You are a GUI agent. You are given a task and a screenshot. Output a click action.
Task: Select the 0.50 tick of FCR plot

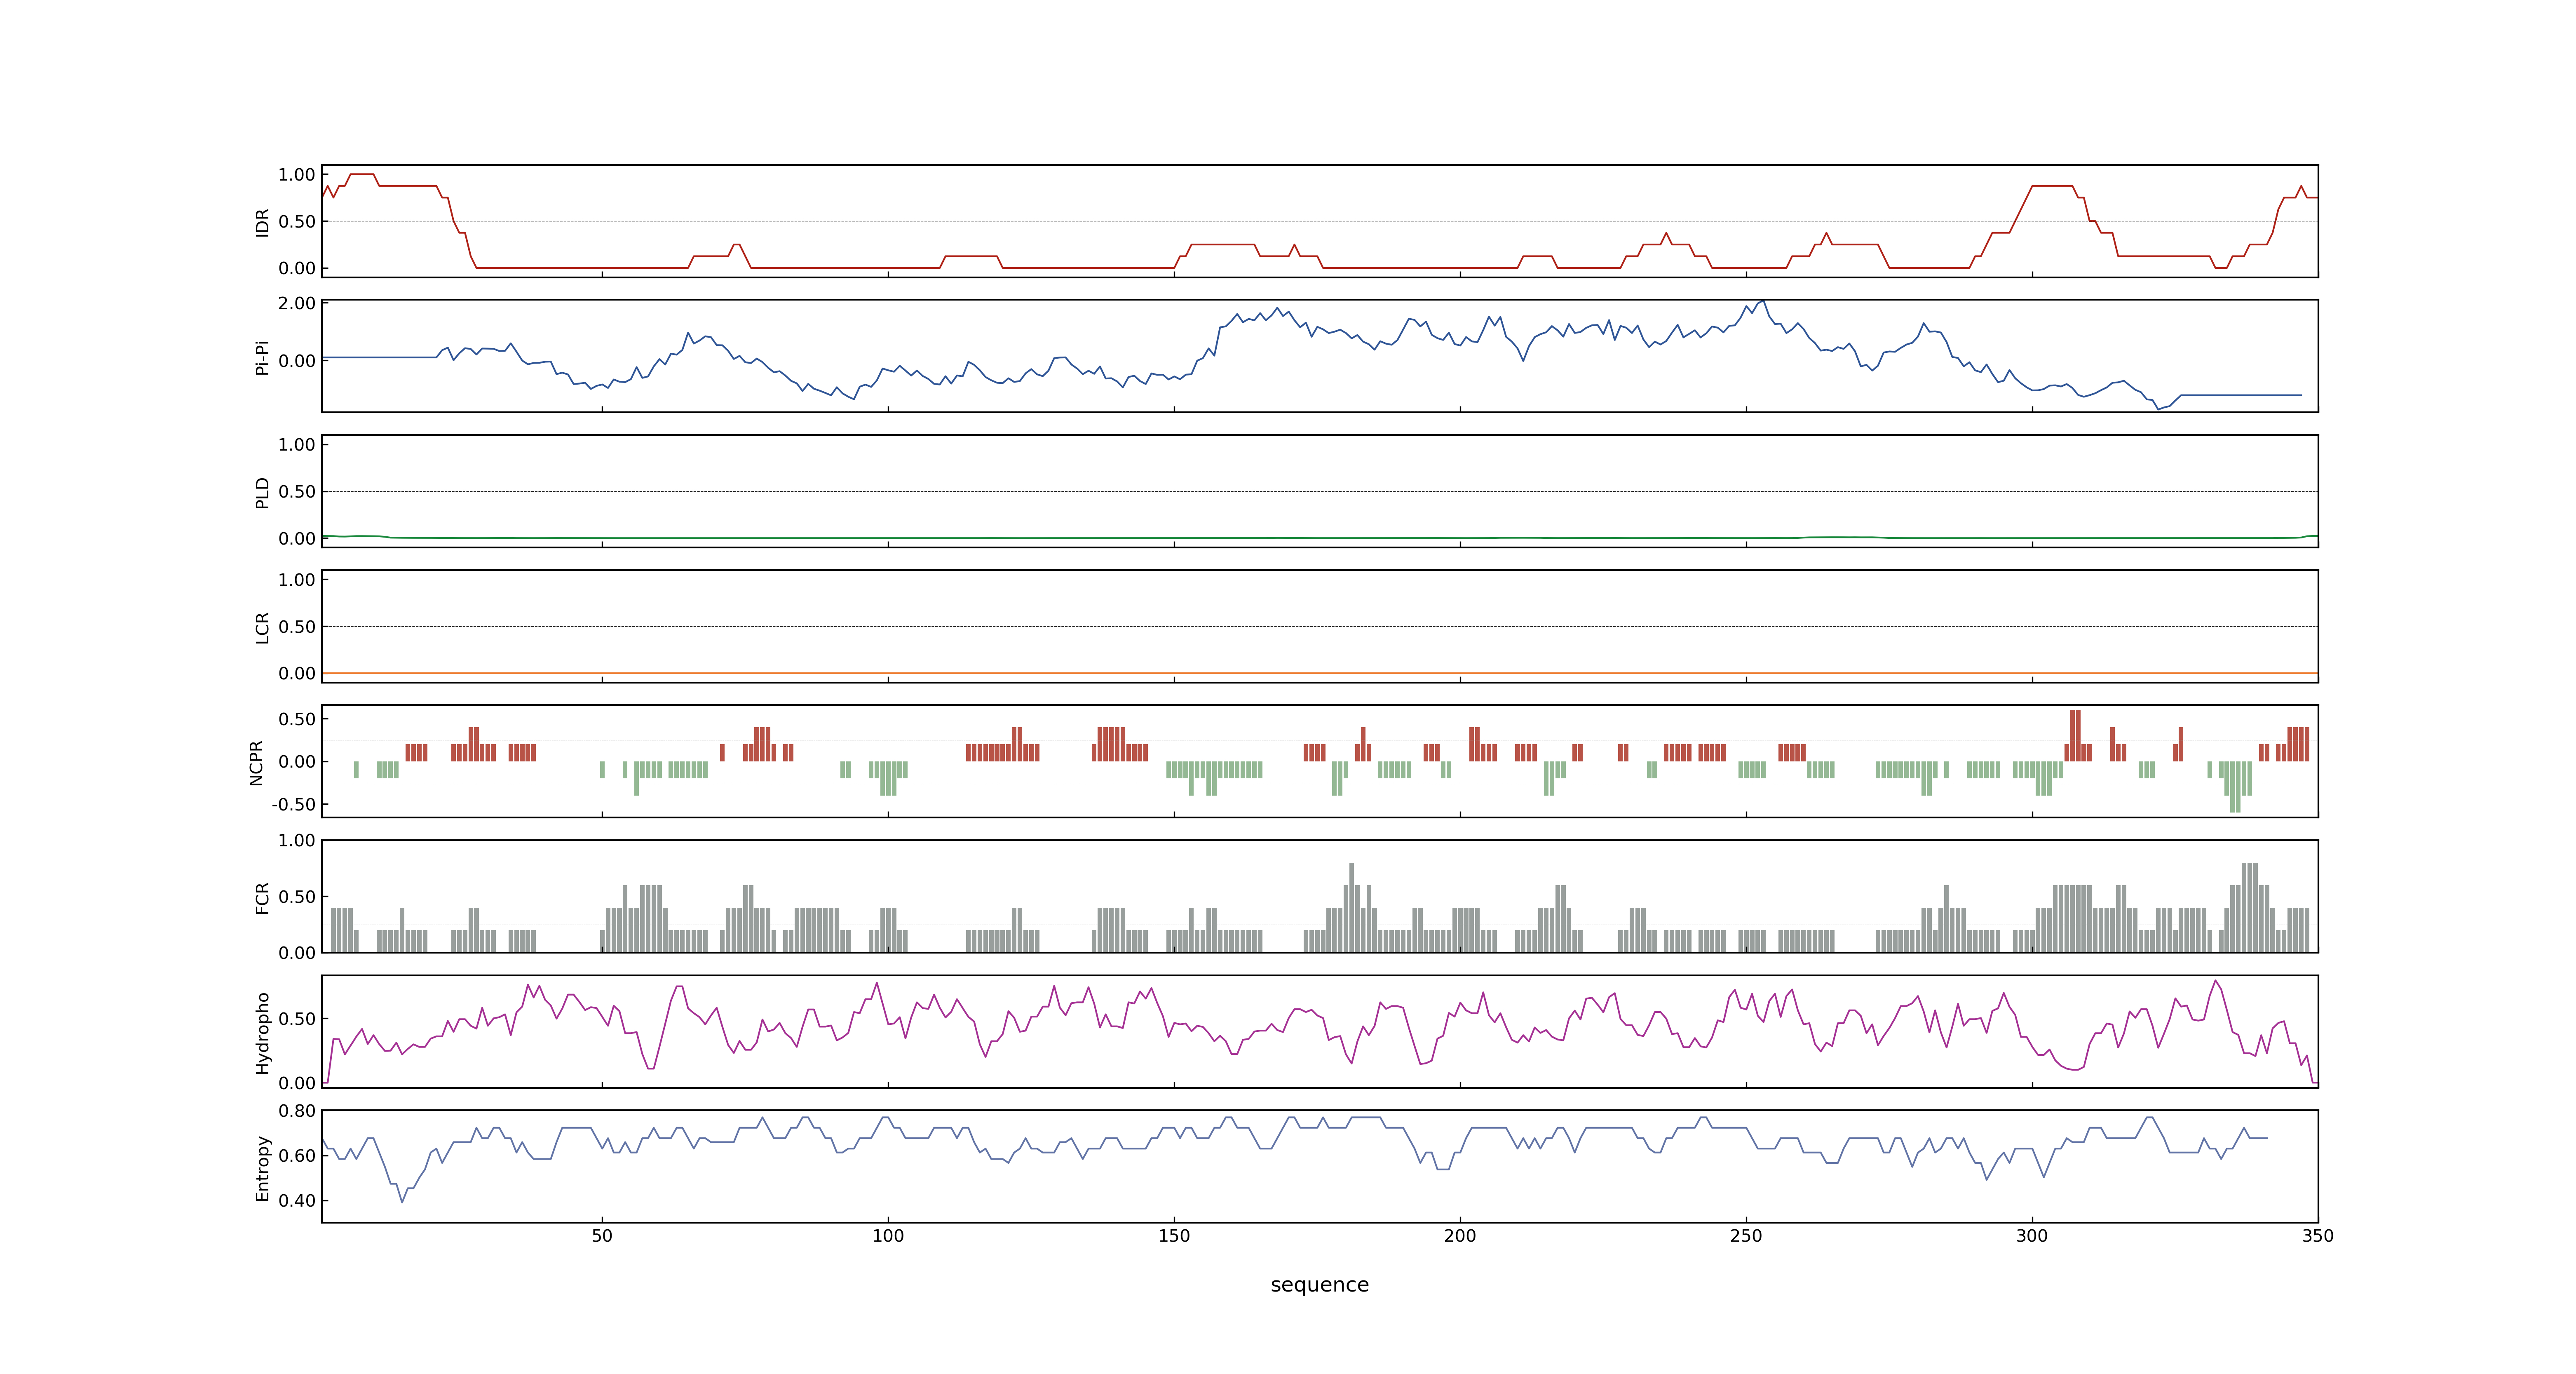tap(297, 897)
